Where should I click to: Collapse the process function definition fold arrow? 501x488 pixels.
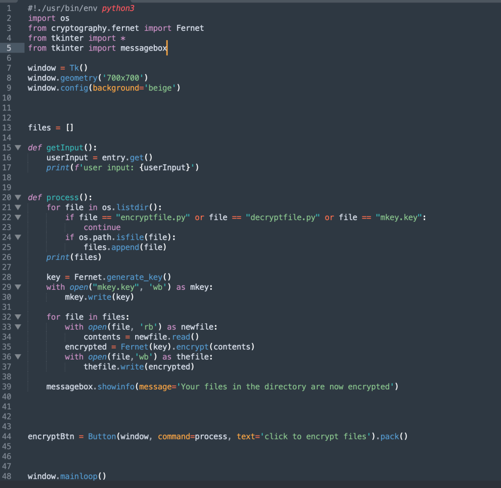(18, 197)
